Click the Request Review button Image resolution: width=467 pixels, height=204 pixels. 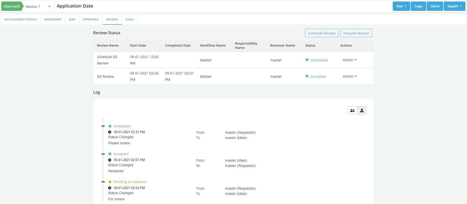(x=356, y=33)
